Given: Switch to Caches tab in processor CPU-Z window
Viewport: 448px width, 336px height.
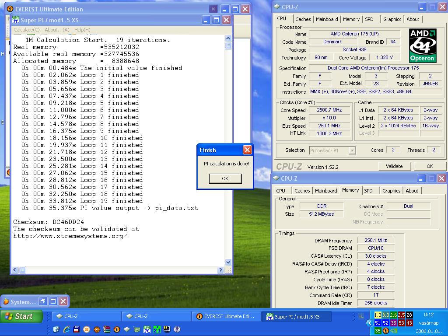Looking at the screenshot, I should click(303, 19).
